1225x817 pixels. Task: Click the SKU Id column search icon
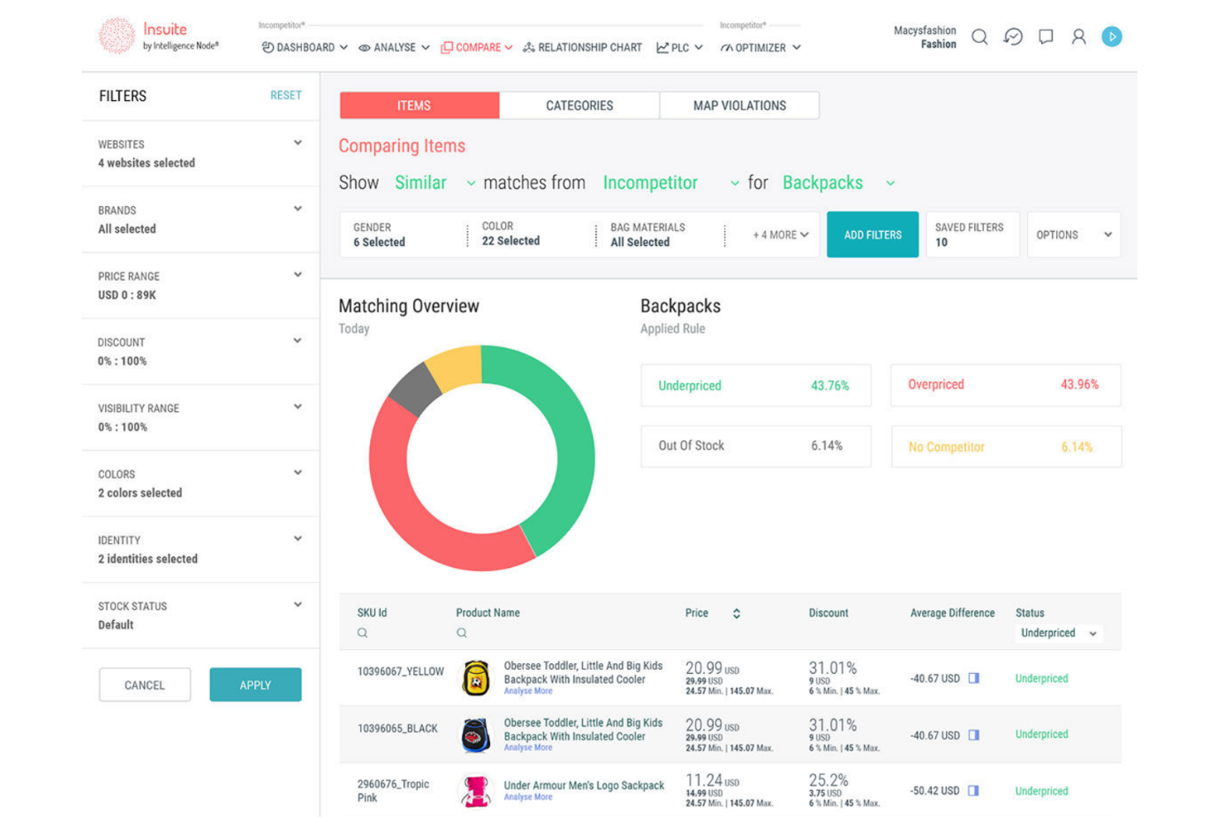(x=363, y=632)
